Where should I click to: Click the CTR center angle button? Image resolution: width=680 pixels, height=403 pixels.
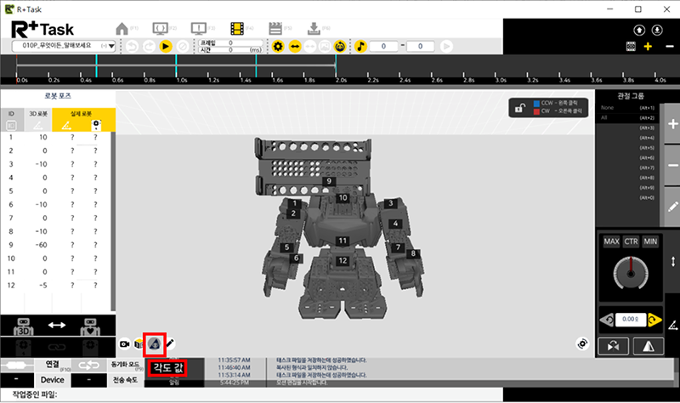631,242
